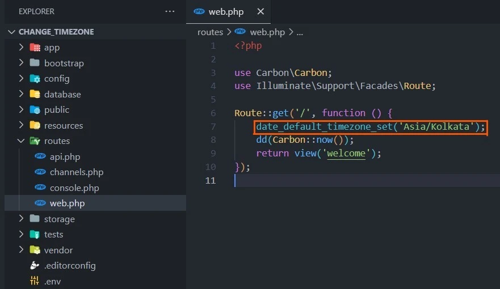The width and height of the screenshot is (500, 289).
Task: Click the routes breadcrumb segment
Action: tap(210, 32)
